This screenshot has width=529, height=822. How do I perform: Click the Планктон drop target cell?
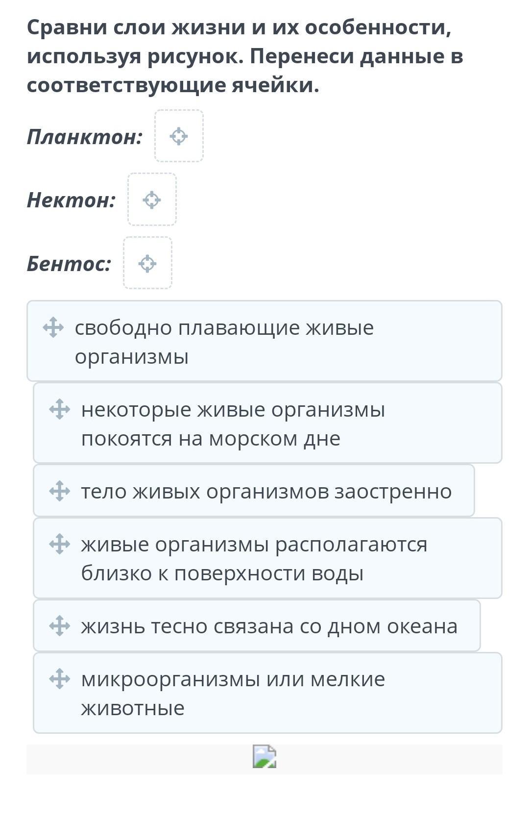[179, 136]
